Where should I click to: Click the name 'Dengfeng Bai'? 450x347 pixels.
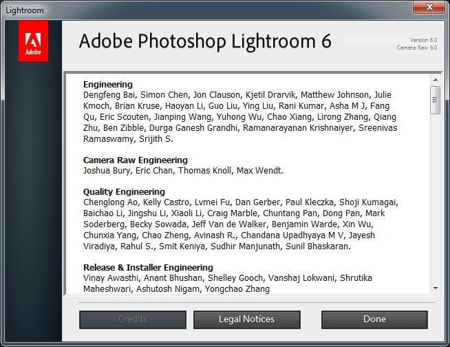coord(109,95)
